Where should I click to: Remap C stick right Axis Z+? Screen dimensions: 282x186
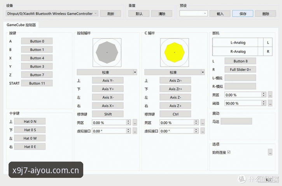(175, 106)
